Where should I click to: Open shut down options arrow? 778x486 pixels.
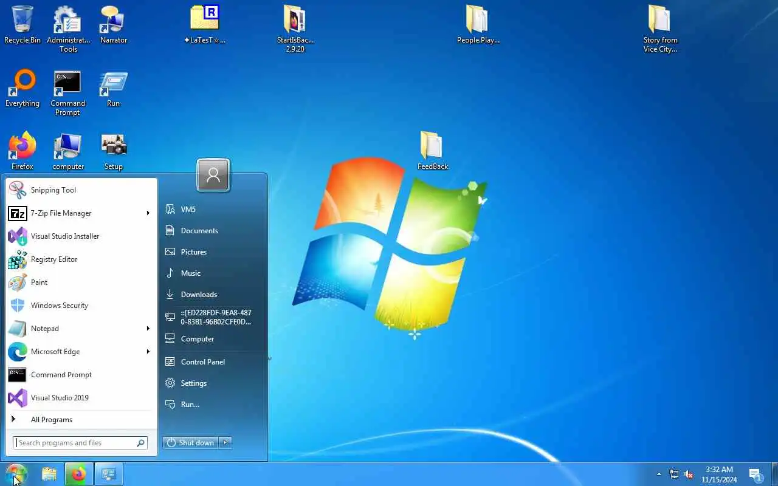point(225,443)
